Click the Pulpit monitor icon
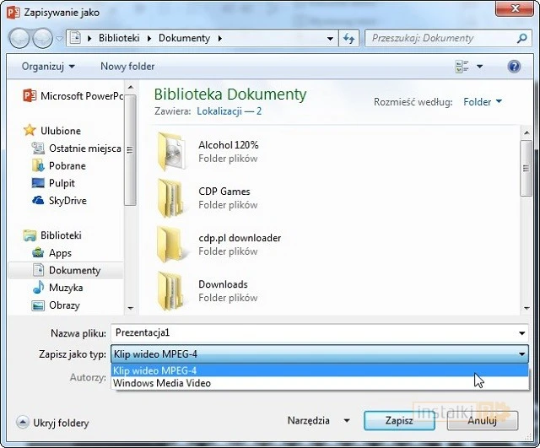The width and height of the screenshot is (540, 448). [38, 183]
